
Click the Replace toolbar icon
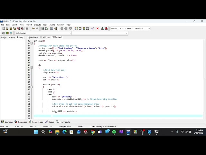46,28
